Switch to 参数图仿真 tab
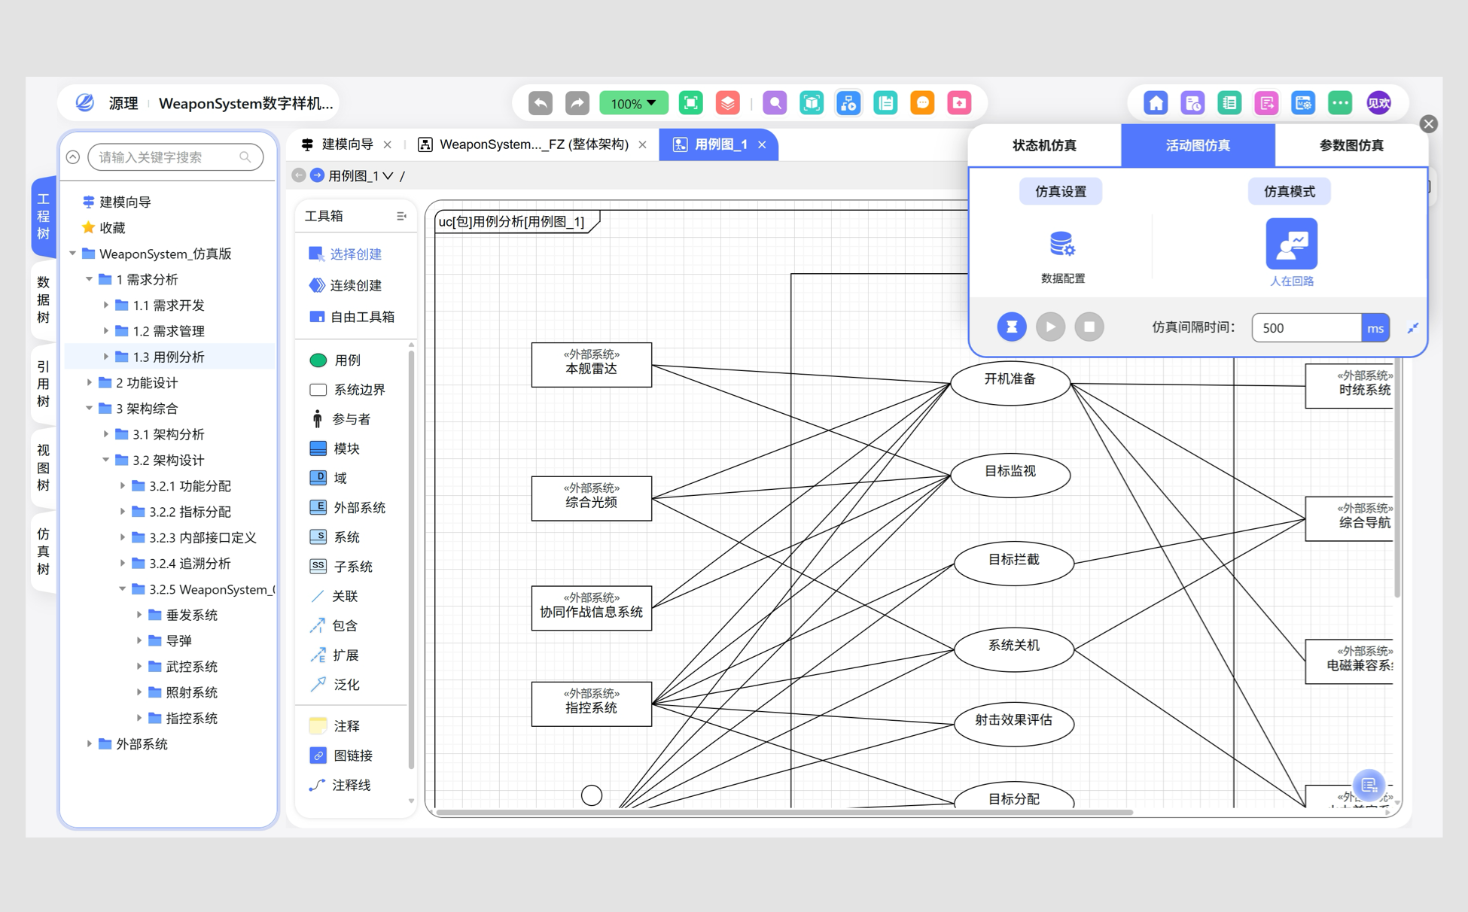 1351,145
